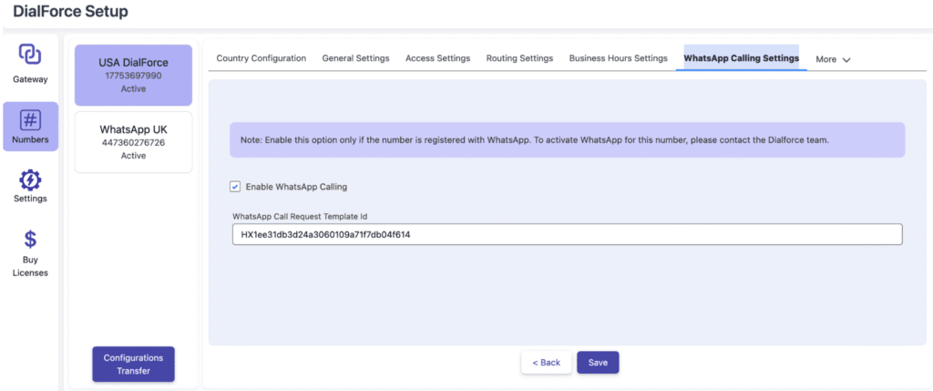Open Business Hours Settings tab
Viewport: 933px width, 391px height.
coord(618,58)
